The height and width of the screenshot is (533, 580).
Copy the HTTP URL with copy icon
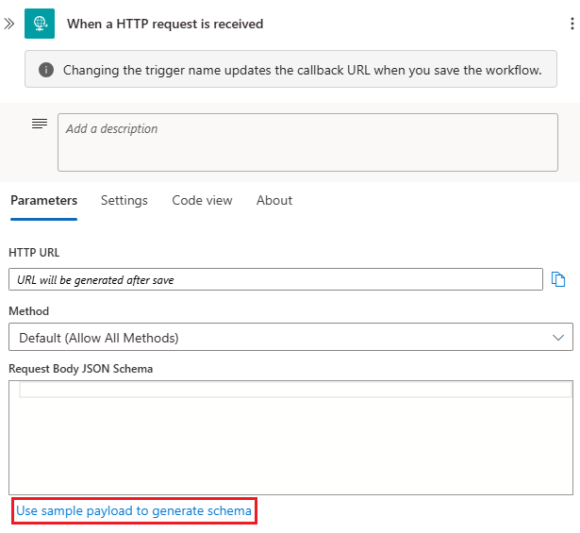(x=558, y=279)
